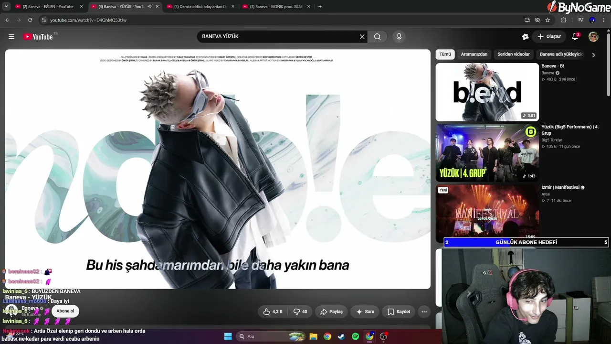Image resolution: width=611 pixels, height=344 pixels.
Task: Open the browser extensions puzzle icon
Action: tap(564, 20)
